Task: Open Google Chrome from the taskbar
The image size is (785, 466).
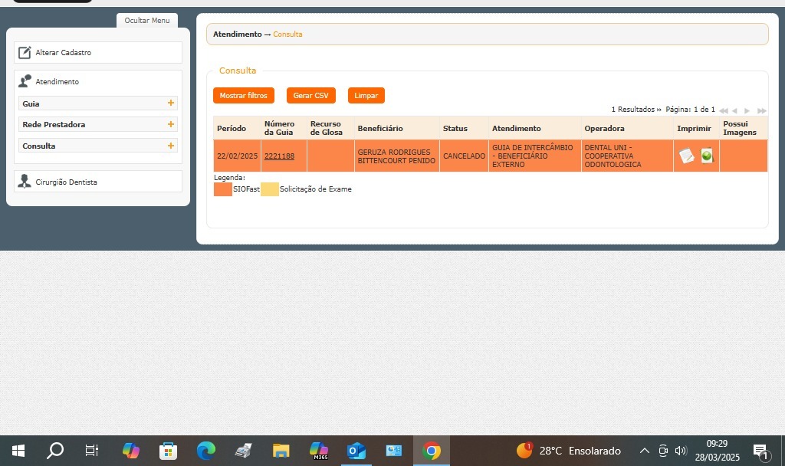Action: tap(432, 451)
